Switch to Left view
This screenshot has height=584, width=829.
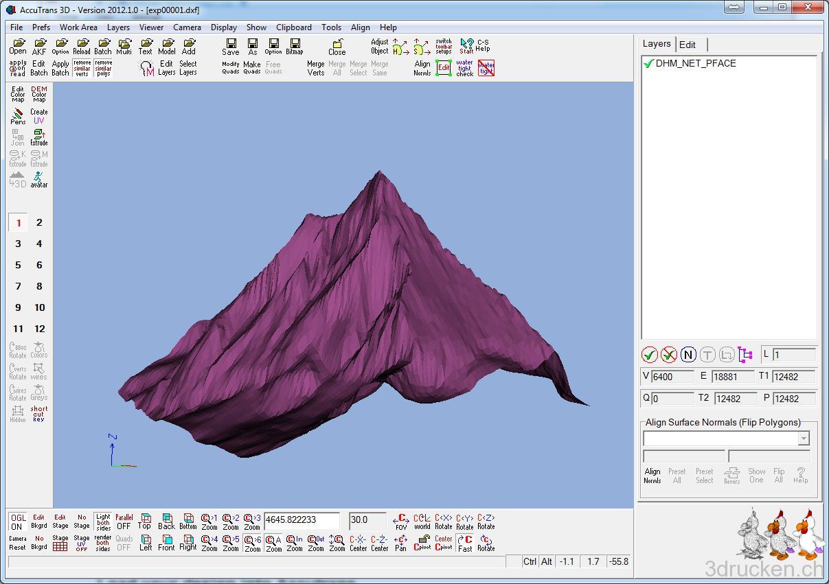pos(146,543)
